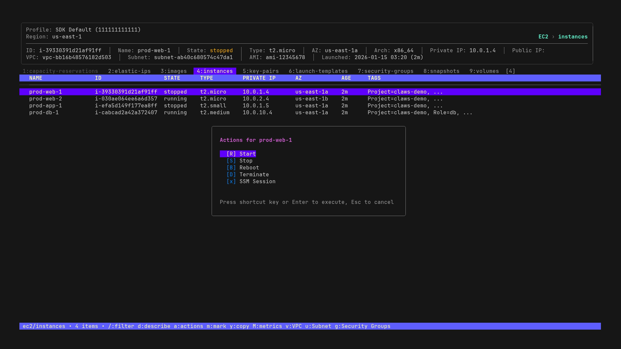Screen dimensions: 621x349
Task: Click the x86_64 architecture value
Action: (x=404, y=50)
